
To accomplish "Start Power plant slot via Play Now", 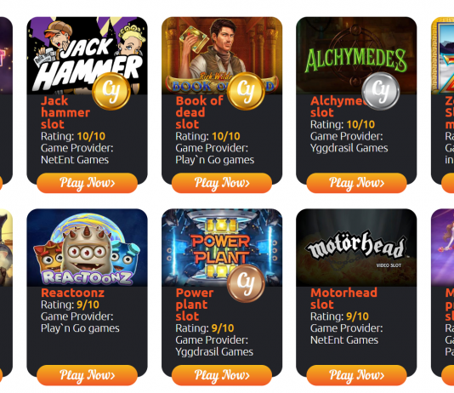I will coord(222,375).
